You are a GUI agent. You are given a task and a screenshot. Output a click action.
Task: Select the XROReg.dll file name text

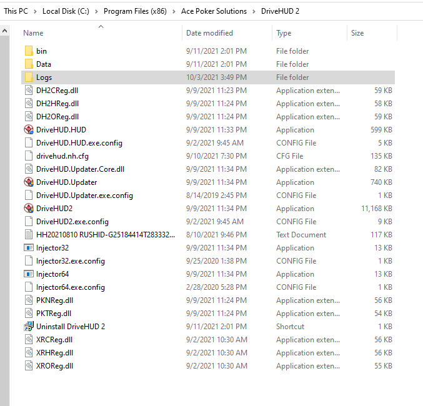54,366
